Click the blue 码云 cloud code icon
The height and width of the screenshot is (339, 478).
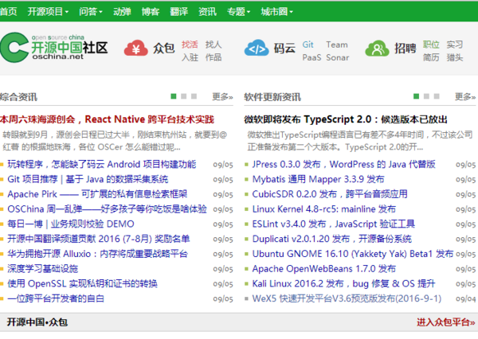coord(256,49)
